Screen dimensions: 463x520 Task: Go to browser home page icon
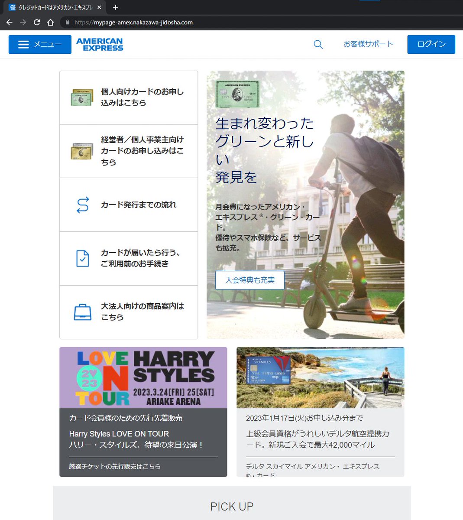[50, 22]
